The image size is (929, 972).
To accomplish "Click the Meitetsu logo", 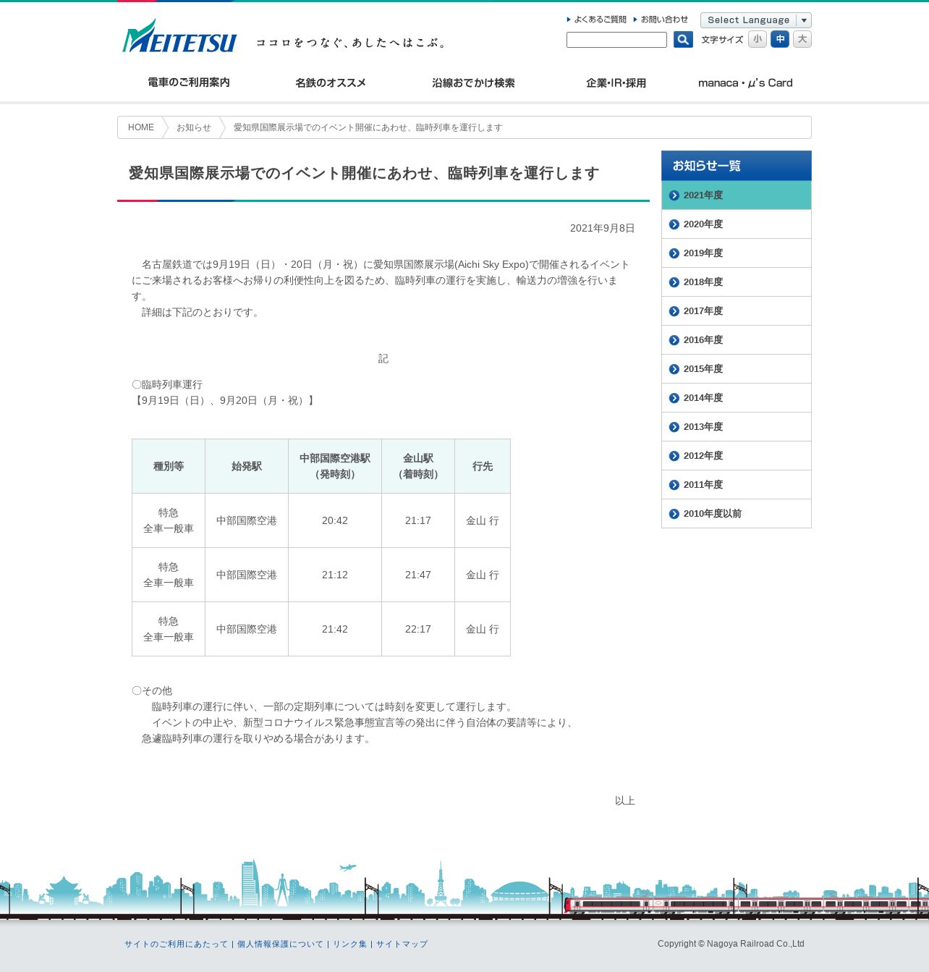I will [x=179, y=36].
